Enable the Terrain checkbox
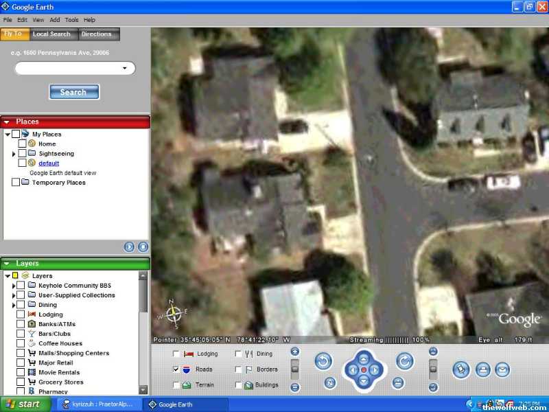This screenshot has width=549, height=412. point(176,385)
